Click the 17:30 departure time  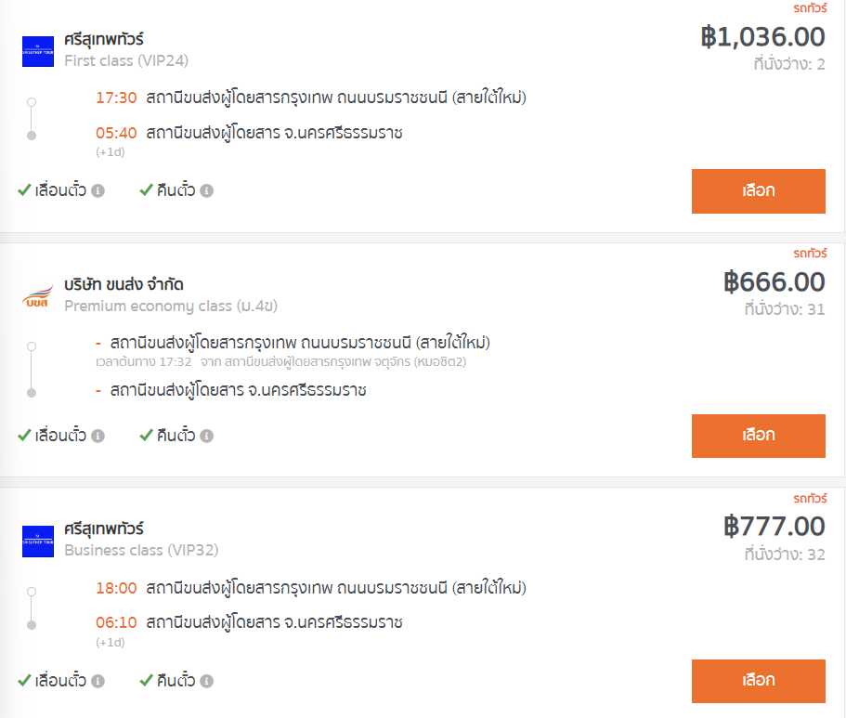116,98
